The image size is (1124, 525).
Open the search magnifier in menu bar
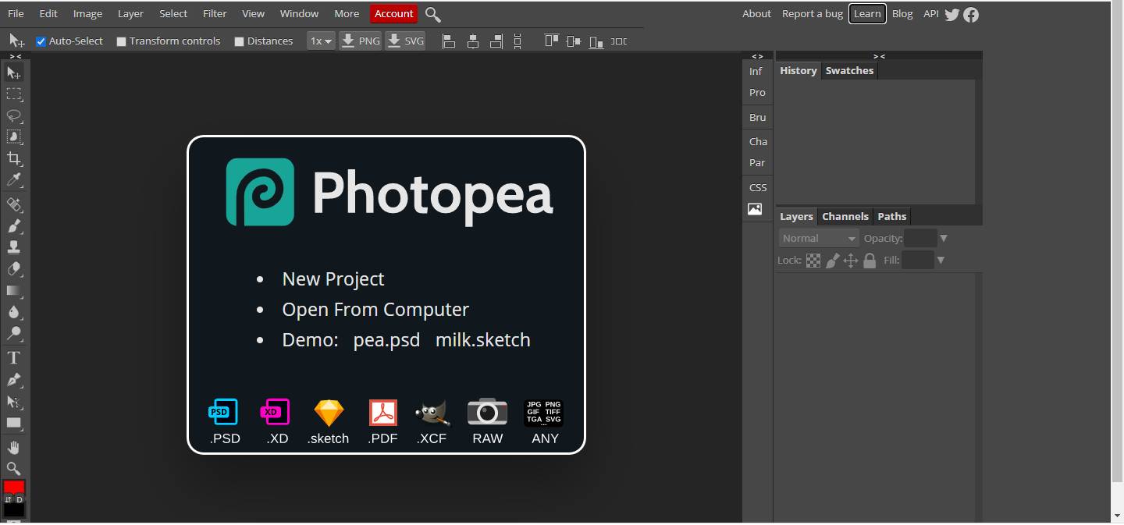(433, 14)
